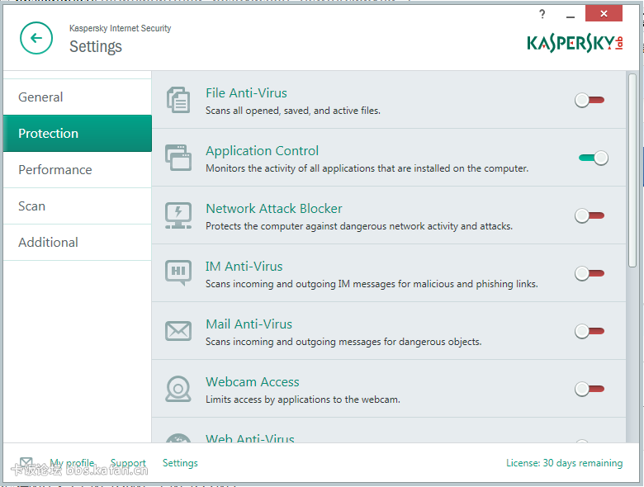Click the File Anti-Virus documents icon
Image resolution: width=644 pixels, height=487 pixels.
[178, 100]
